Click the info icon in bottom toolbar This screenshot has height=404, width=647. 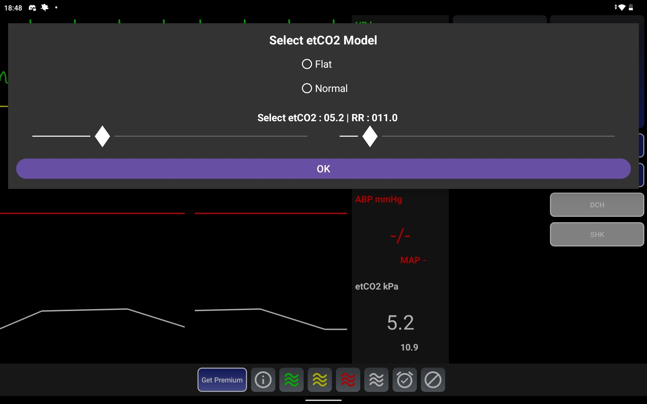[263, 380]
